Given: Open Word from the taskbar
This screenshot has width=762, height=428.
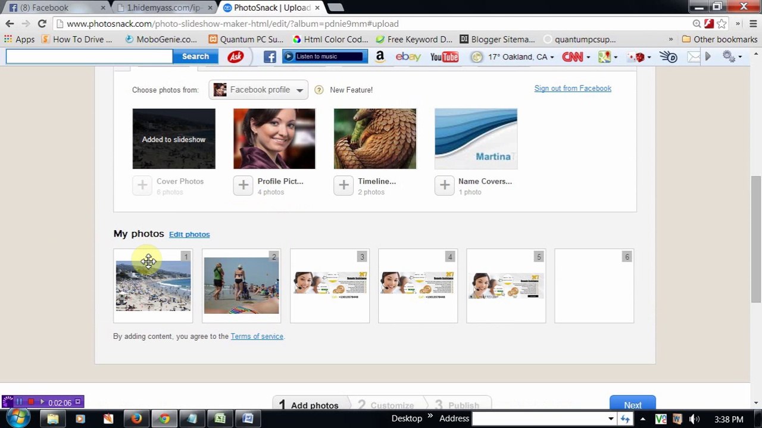Looking at the screenshot, I should pyautogui.click(x=248, y=418).
